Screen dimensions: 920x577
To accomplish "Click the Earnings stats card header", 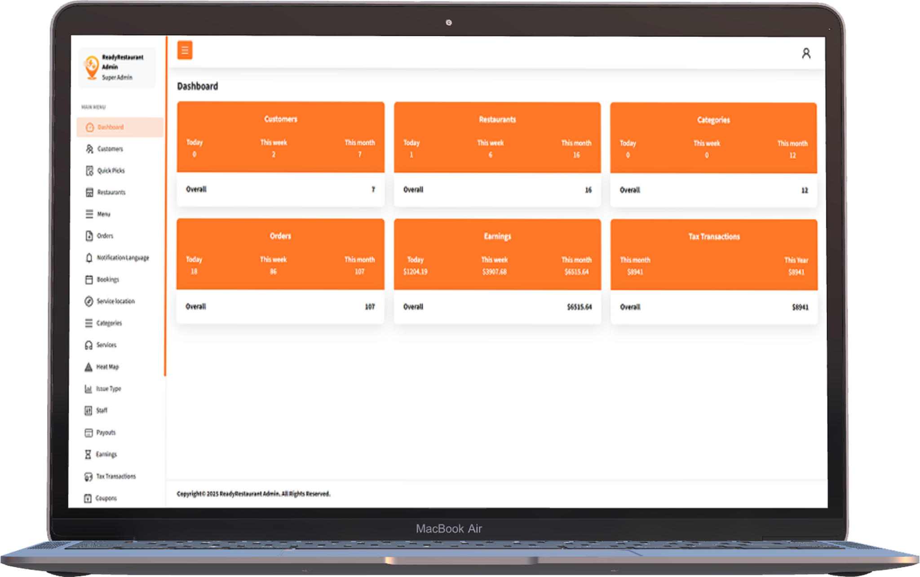I will [497, 236].
